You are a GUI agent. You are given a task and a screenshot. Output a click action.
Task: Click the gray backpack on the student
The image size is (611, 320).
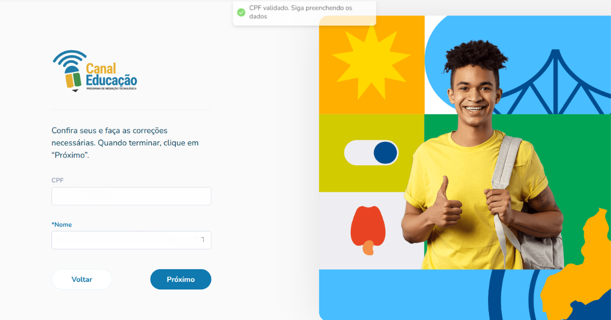527,206
